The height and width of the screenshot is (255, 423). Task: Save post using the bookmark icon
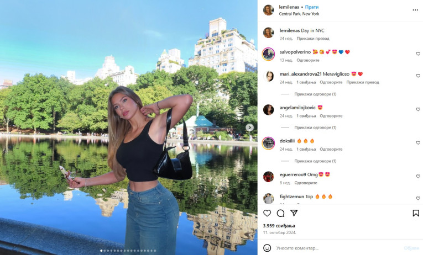pyautogui.click(x=416, y=213)
